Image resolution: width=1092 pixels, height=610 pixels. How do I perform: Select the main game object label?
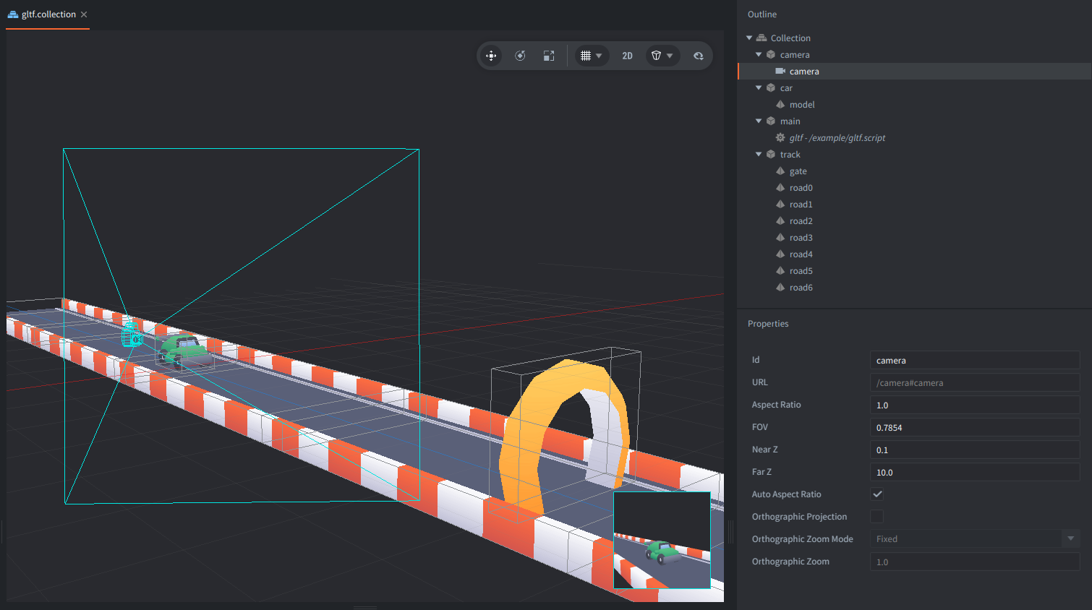pos(790,121)
